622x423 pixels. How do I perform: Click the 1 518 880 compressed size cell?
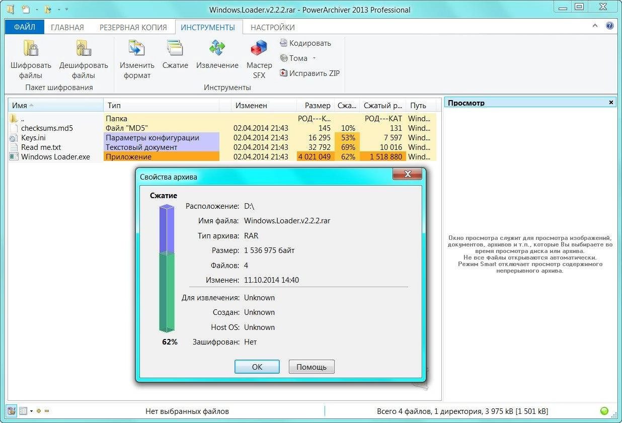coord(382,157)
